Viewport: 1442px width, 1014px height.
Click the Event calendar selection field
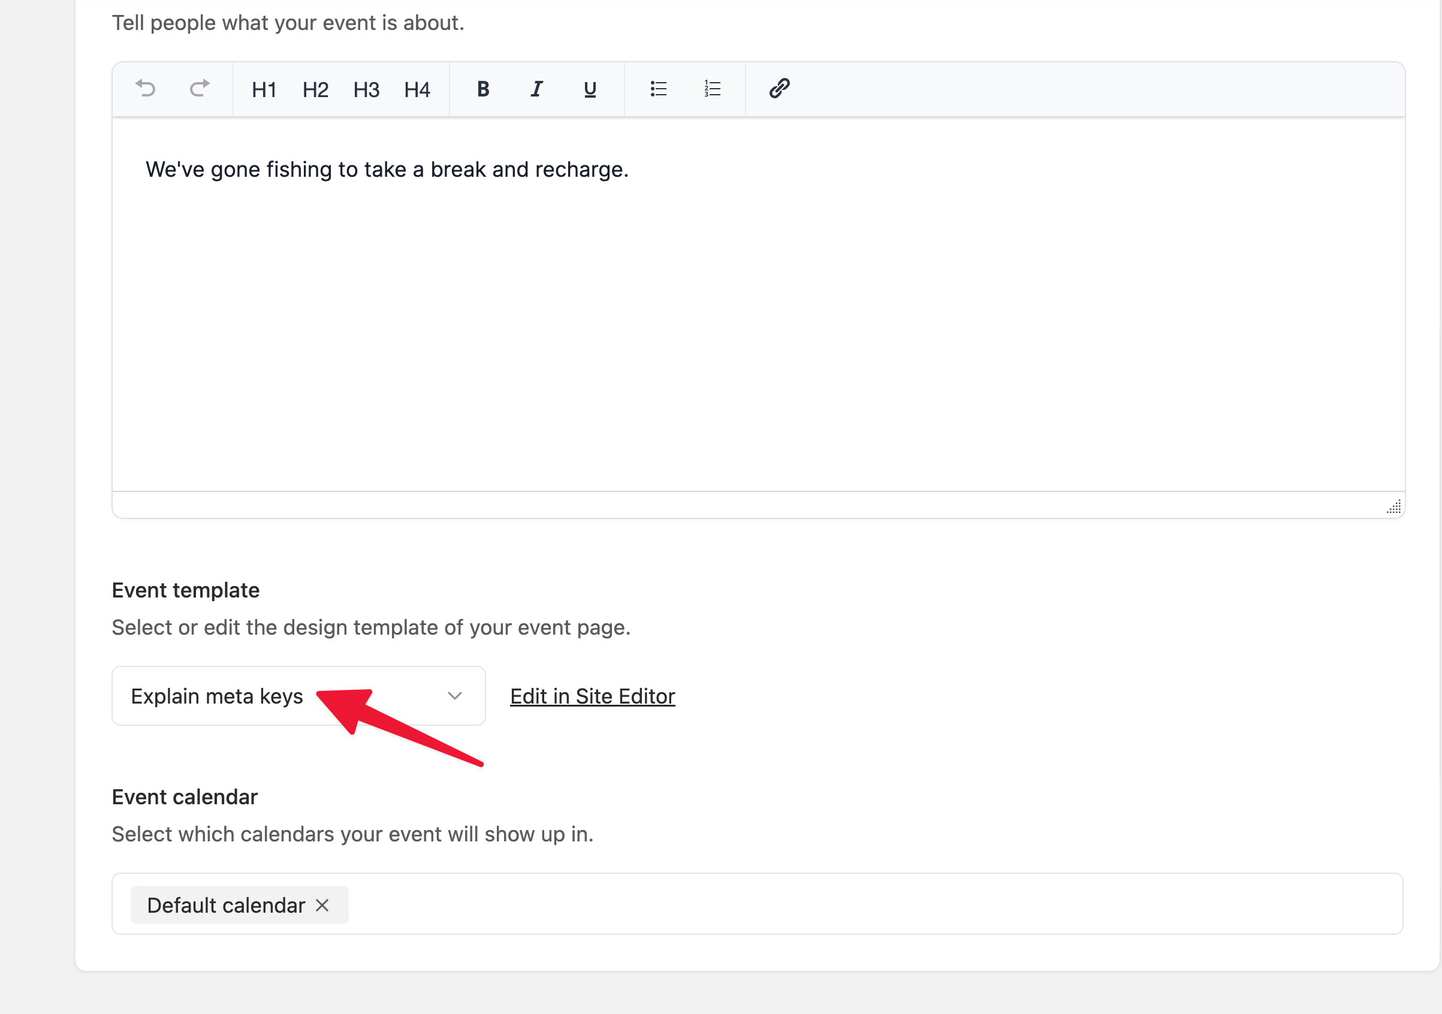click(758, 904)
